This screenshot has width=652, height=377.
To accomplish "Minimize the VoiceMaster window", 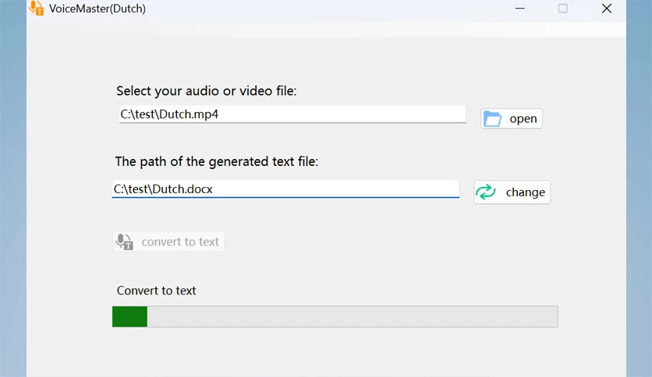I will point(519,9).
